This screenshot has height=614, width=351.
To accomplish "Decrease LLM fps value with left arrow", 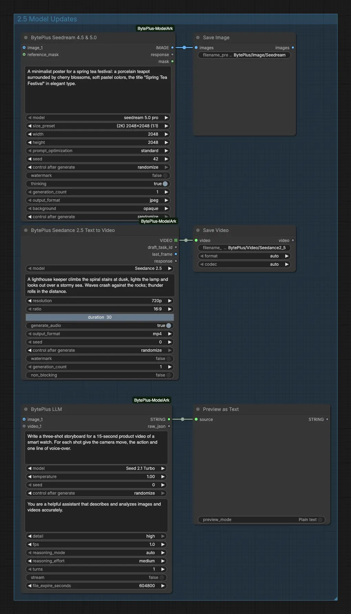I will click(x=30, y=544).
